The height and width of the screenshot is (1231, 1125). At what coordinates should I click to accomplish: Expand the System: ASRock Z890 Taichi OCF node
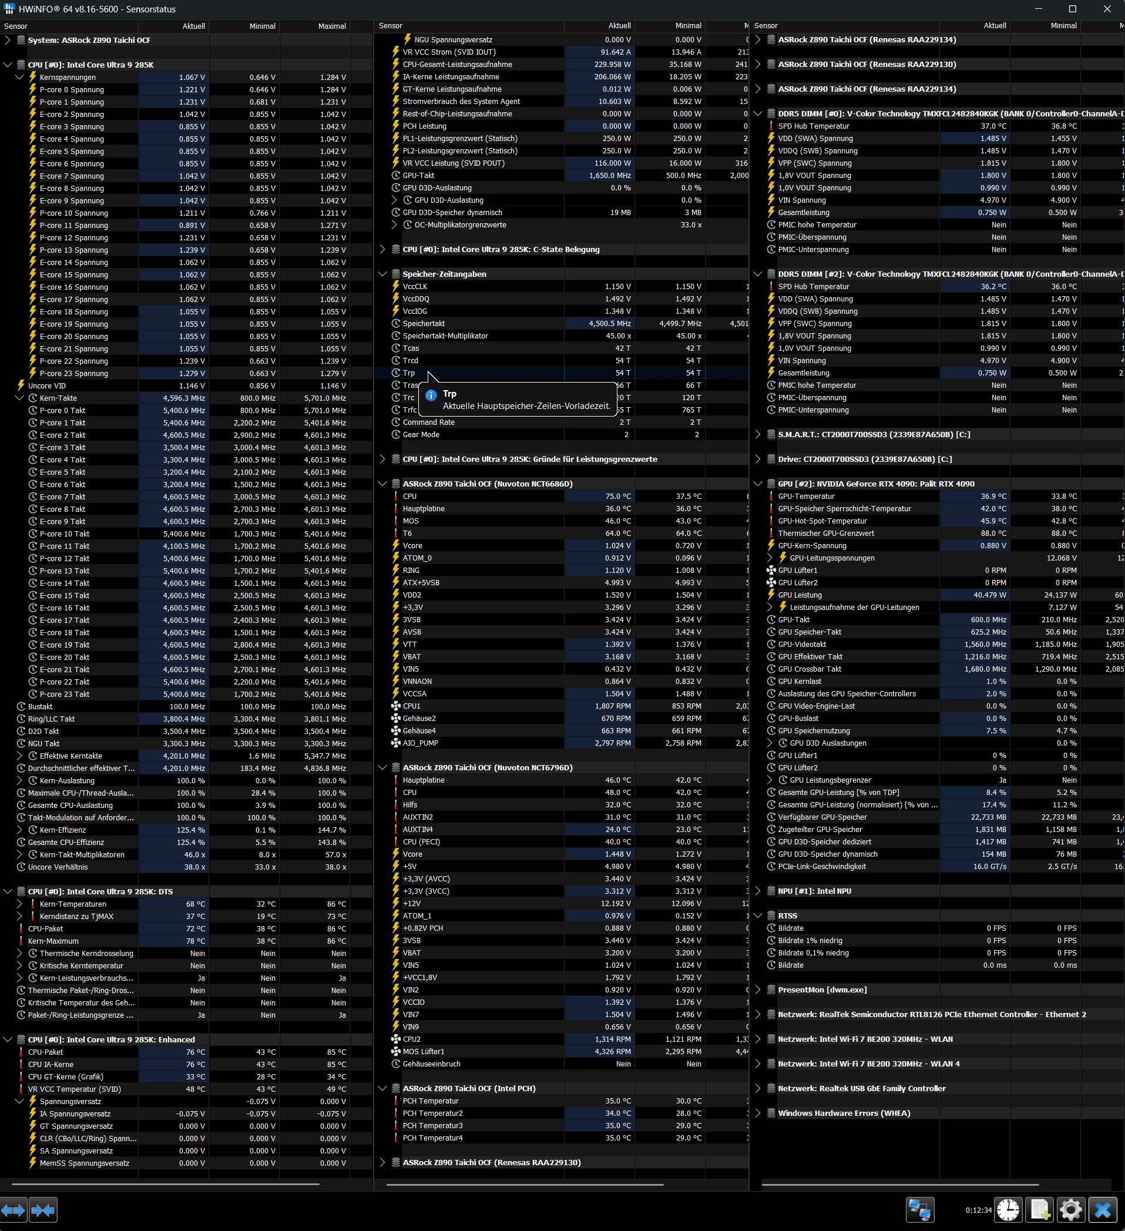[x=7, y=41]
